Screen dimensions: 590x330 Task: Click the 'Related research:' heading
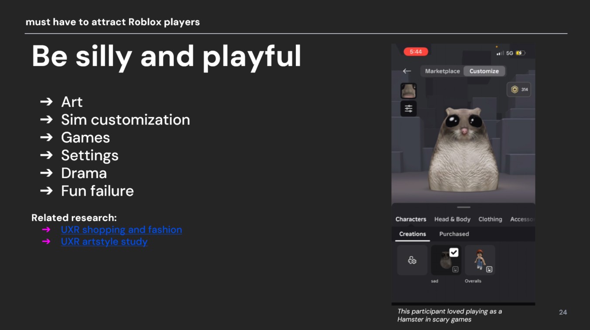pyautogui.click(x=74, y=217)
